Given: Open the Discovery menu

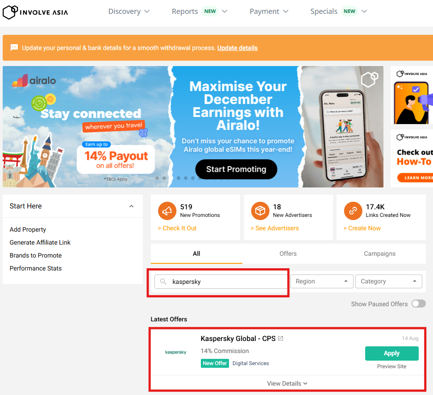Looking at the screenshot, I should pyautogui.click(x=129, y=12).
